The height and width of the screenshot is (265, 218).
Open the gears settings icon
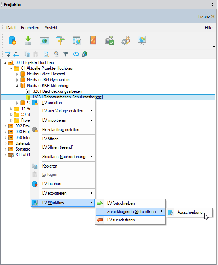126,40
